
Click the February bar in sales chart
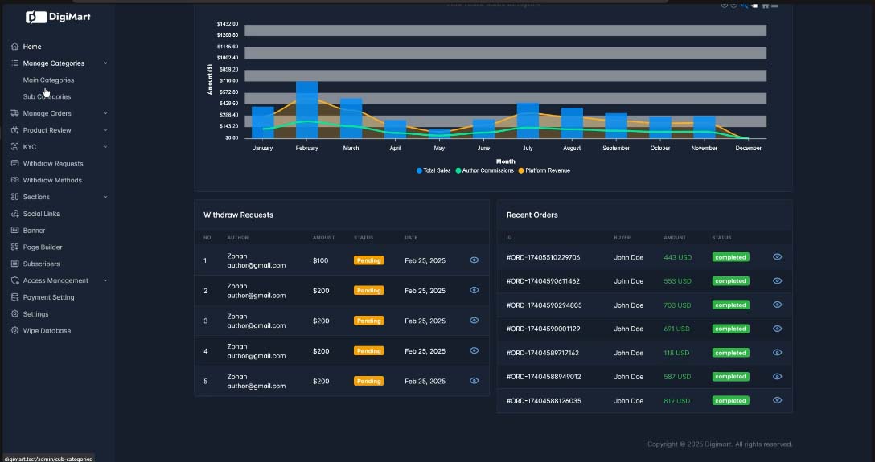point(306,108)
